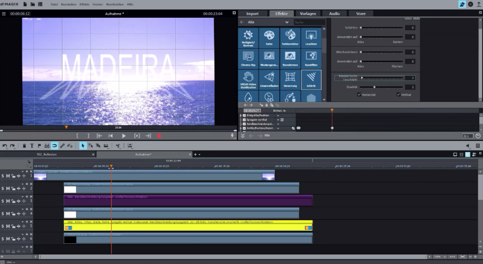Screen dimensions: 483x264
Task: Open VEGAS Video Stabilization effect
Action: point(248,80)
